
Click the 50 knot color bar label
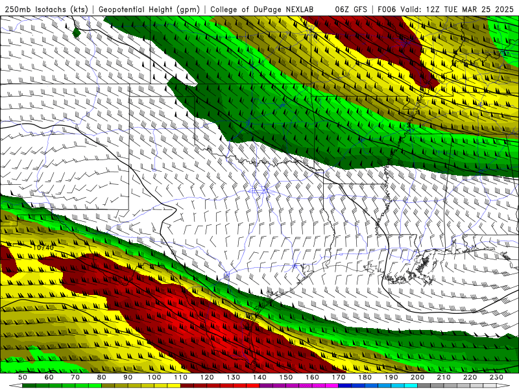23,377
